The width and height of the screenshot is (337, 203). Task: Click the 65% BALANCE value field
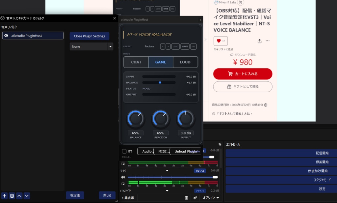coord(135,133)
